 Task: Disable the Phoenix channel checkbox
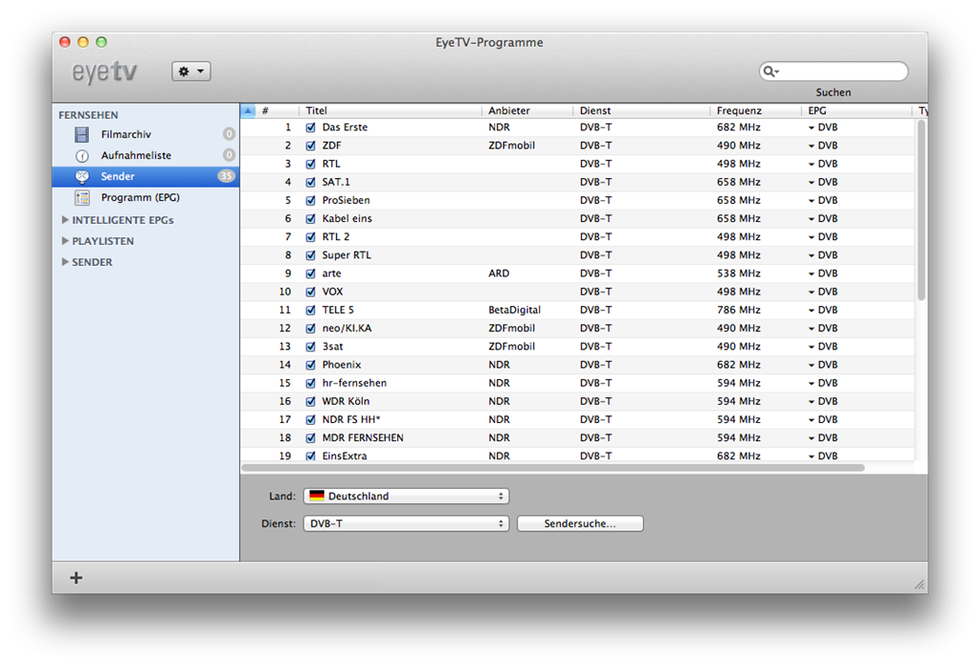point(311,365)
